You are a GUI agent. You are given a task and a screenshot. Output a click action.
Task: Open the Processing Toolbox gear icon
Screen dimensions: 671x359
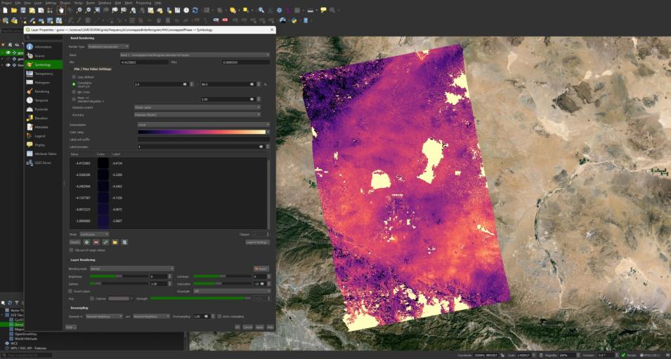(x=279, y=11)
